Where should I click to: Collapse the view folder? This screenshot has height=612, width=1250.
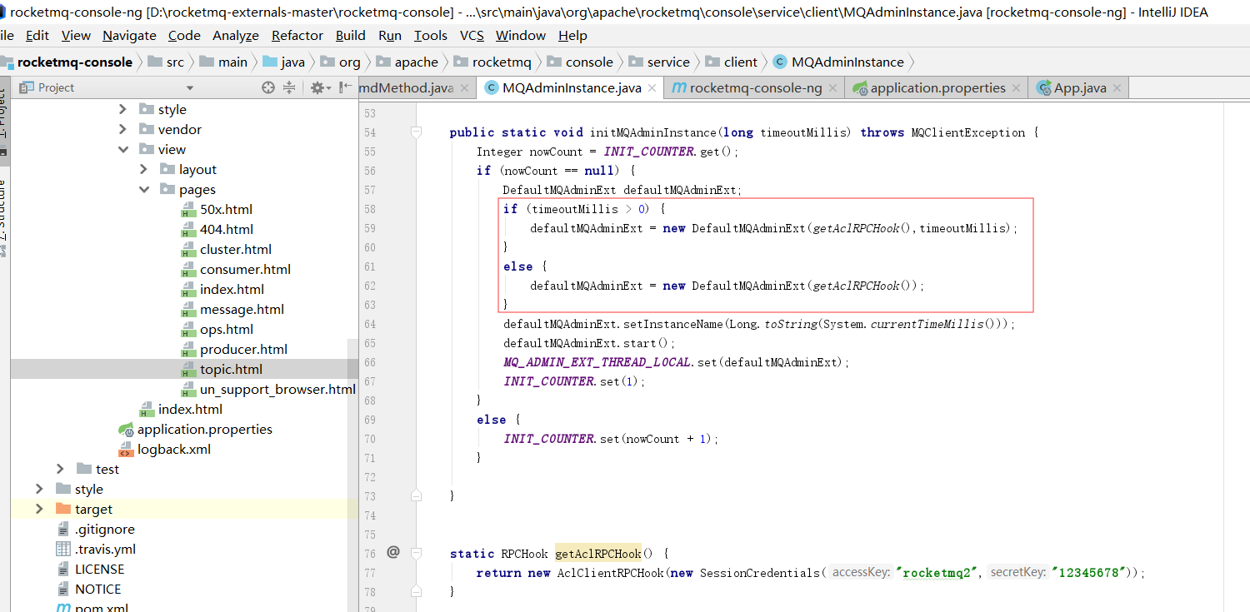[122, 149]
